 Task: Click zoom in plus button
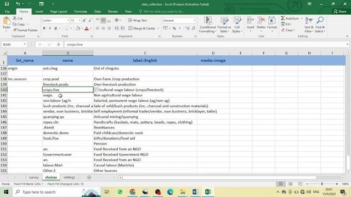coord(337,184)
